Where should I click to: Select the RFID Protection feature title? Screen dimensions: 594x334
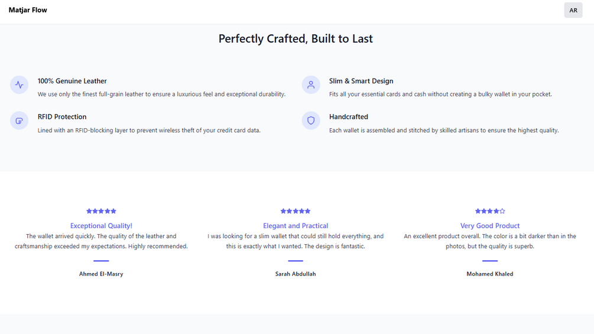pos(62,117)
